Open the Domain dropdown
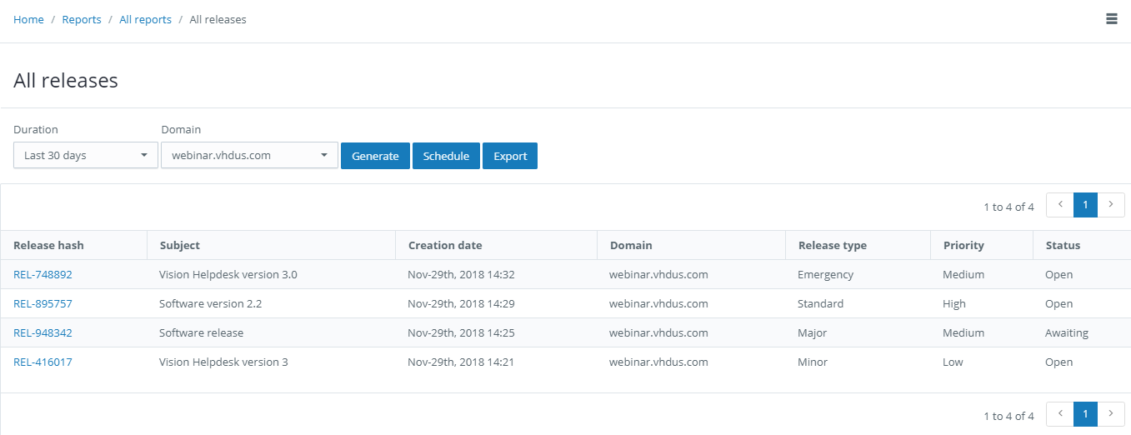 249,155
